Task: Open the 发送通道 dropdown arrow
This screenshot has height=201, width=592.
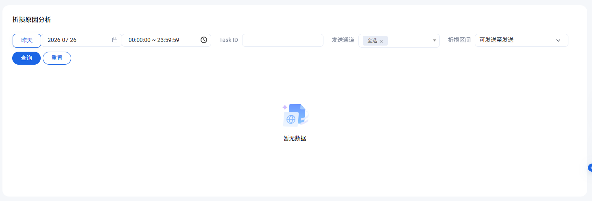Action: pyautogui.click(x=434, y=40)
